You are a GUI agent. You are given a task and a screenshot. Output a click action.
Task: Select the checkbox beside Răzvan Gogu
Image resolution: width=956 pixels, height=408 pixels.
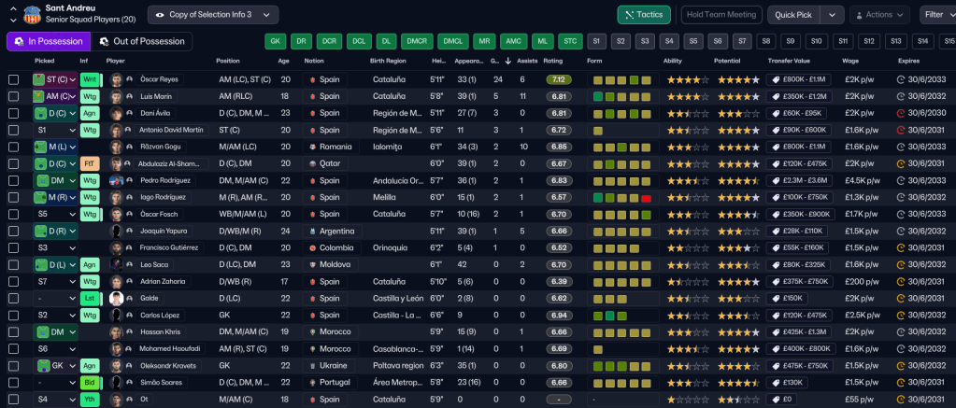(13, 147)
